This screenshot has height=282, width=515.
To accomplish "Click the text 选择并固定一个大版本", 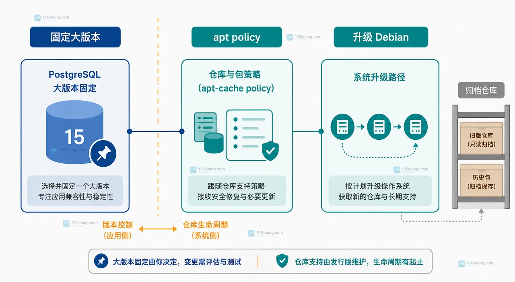I will [x=75, y=186].
